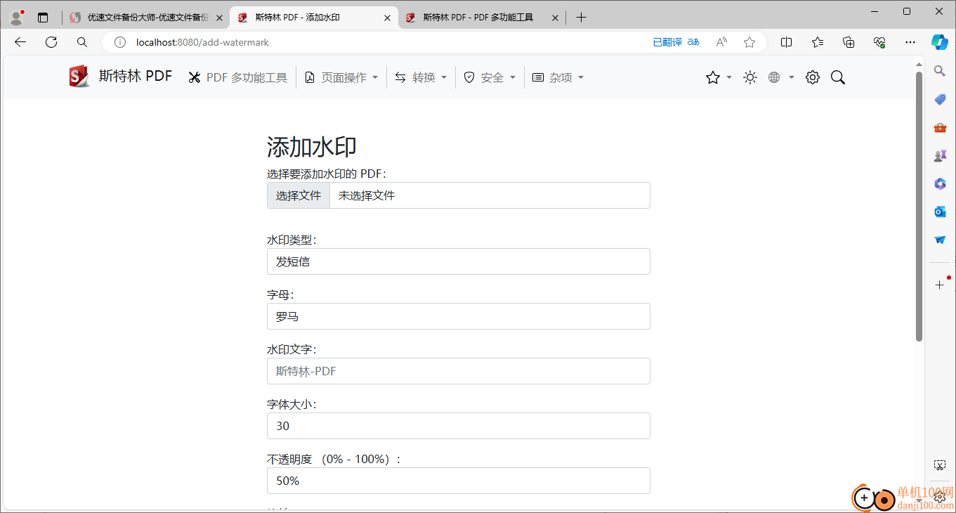Open split screen icon in toolbar
956x513 pixels.
787,42
